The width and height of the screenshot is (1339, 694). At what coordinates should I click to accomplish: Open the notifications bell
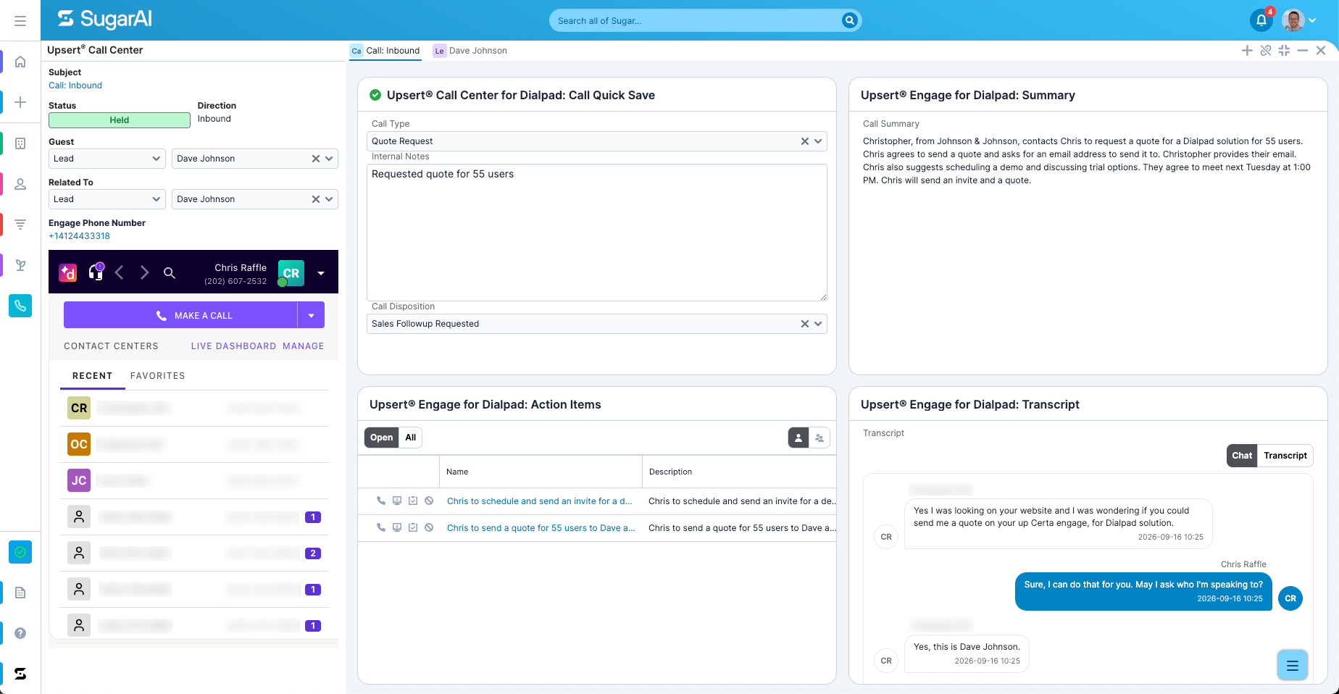[x=1261, y=20]
